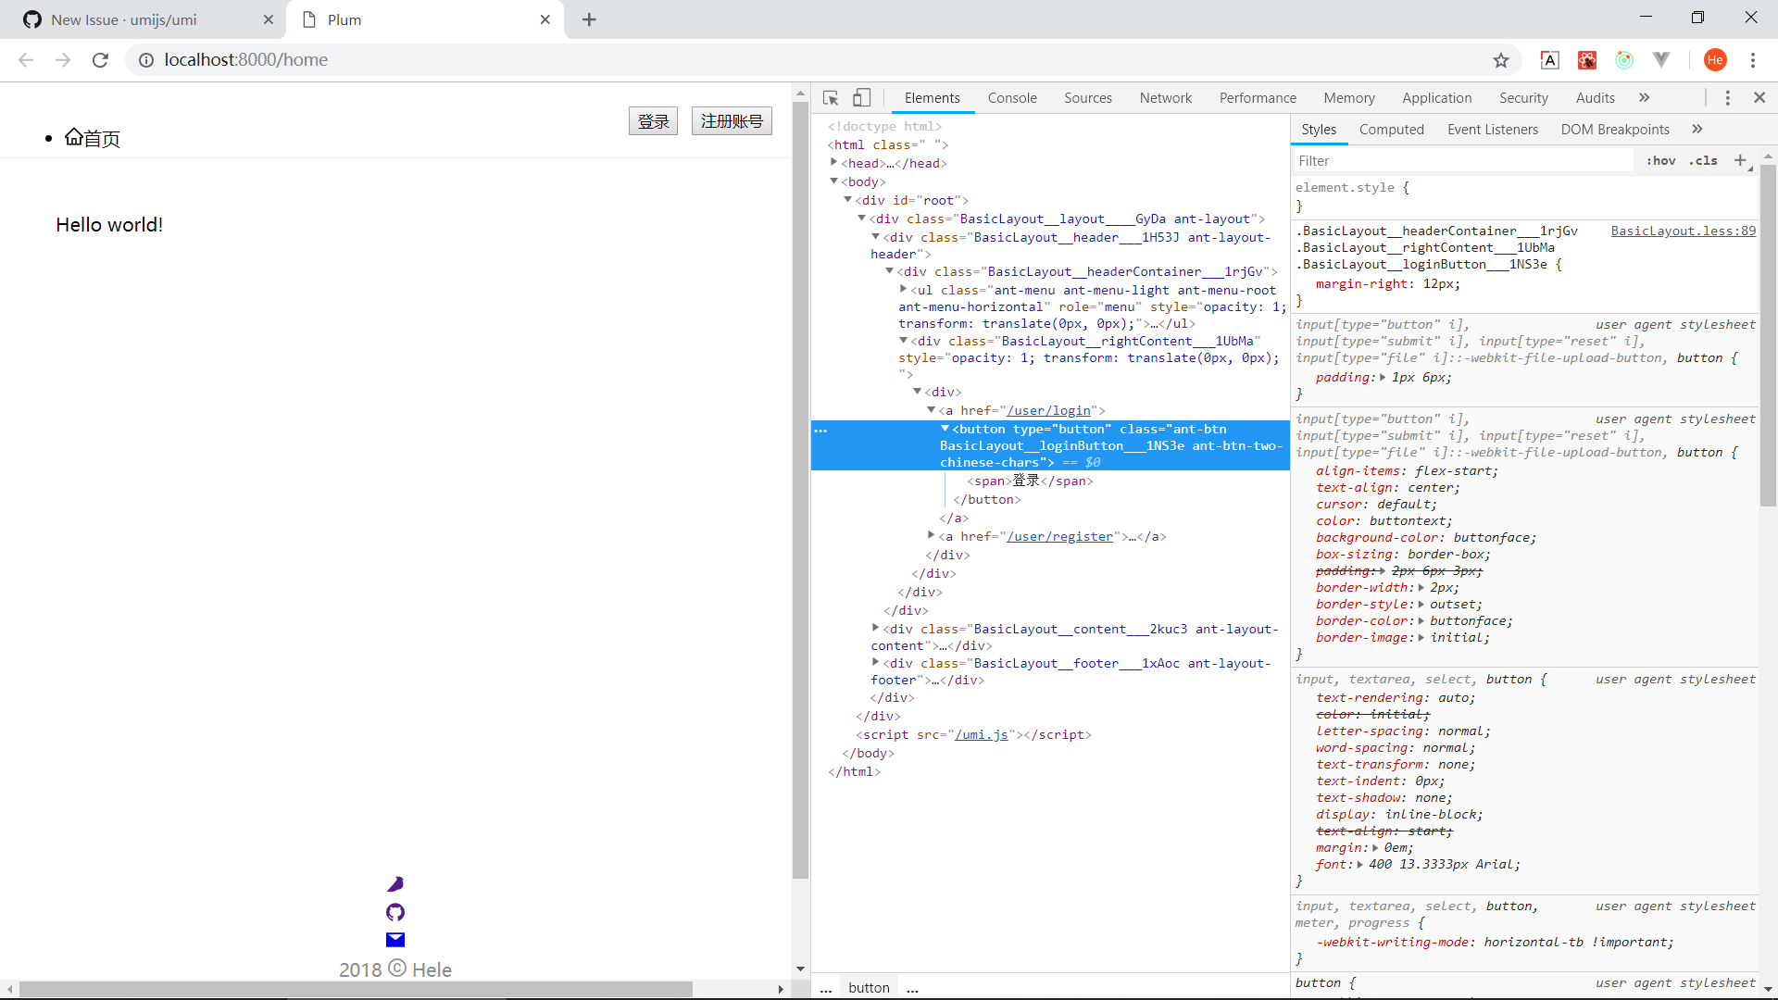Toggle the device toolbar emulation mode

tap(861, 97)
